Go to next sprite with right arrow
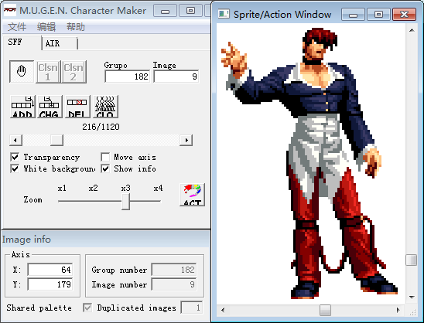Viewport: 424px width, 323px height. [x=186, y=140]
